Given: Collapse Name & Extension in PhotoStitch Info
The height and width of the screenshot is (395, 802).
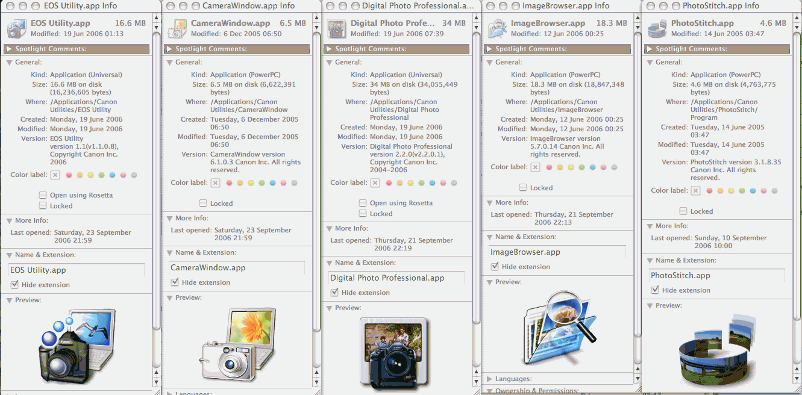Looking at the screenshot, I should pyautogui.click(x=650, y=260).
